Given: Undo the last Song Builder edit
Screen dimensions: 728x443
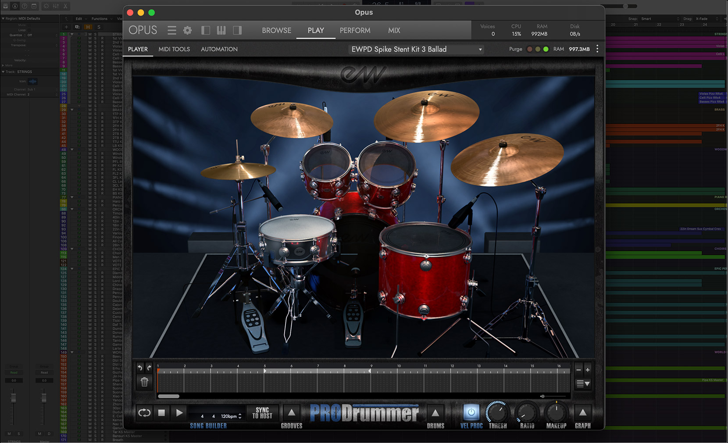Looking at the screenshot, I should 140,368.
